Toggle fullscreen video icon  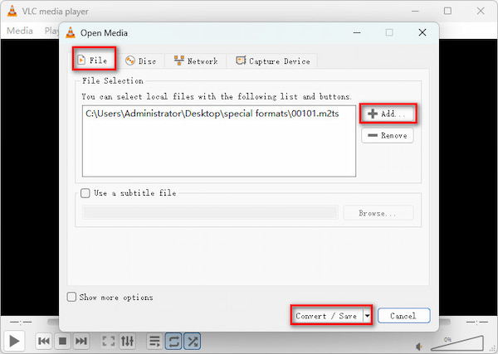108,341
